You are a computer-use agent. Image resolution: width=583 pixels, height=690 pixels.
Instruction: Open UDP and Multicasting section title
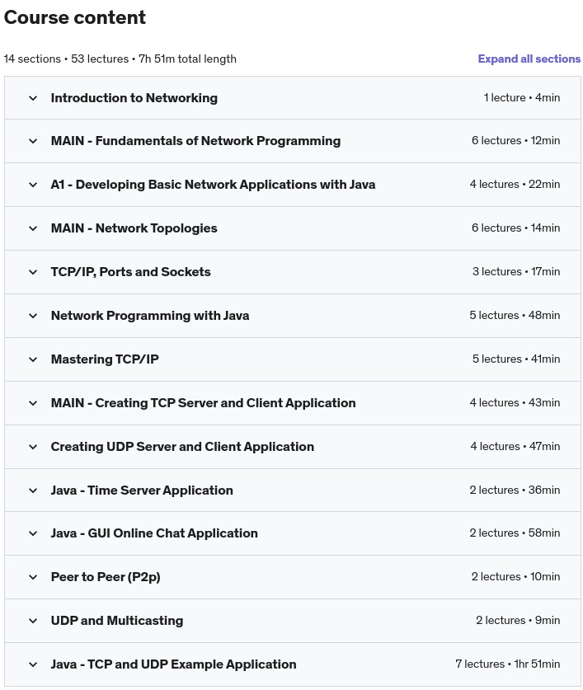(117, 621)
